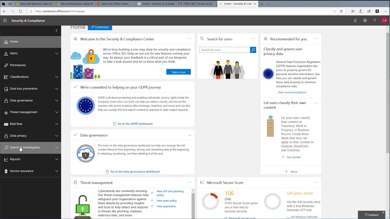Image resolution: width=390 pixels, height=219 pixels.
Task: Toggle browser reading view icon
Action: pos(335,11)
